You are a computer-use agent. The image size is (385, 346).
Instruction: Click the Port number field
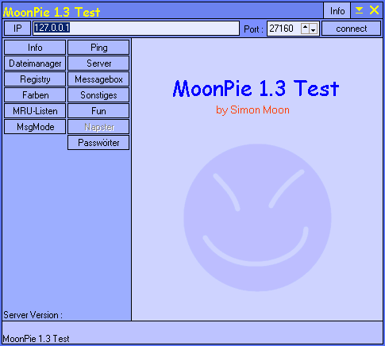tap(284, 29)
